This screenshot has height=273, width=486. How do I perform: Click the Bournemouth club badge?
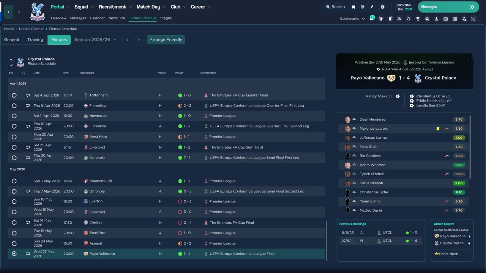click(x=86, y=181)
